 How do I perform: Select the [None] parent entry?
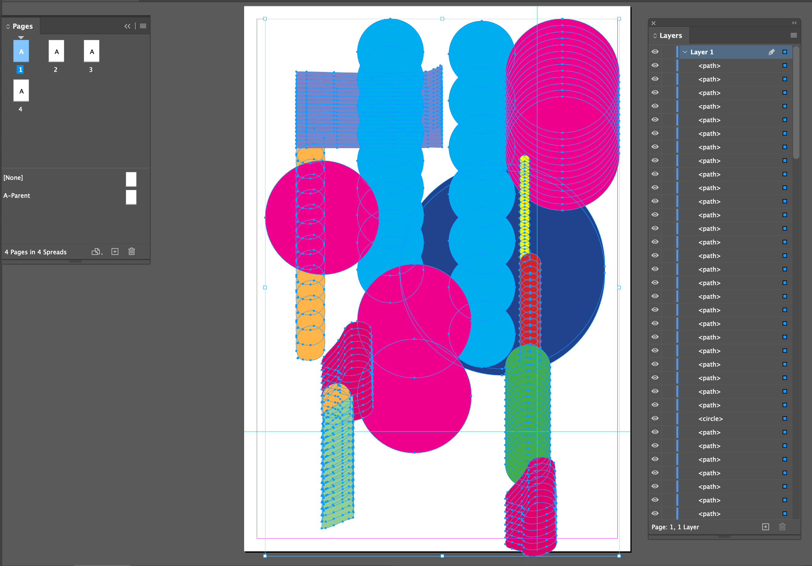[13, 178]
